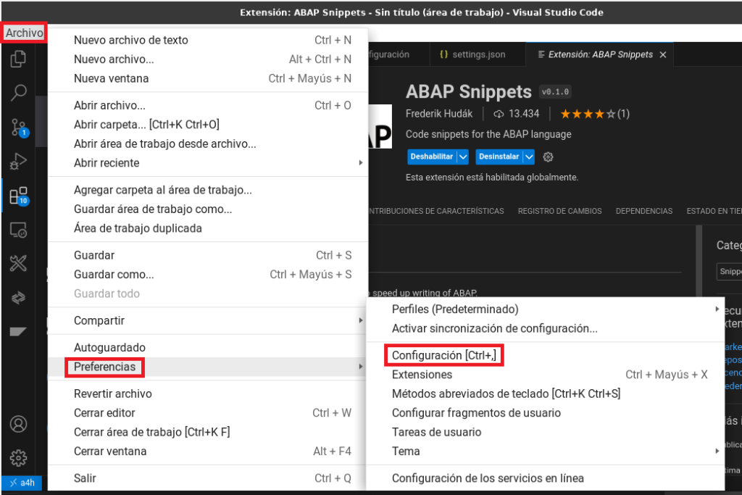This screenshot has height=495, width=742.
Task: Open Contribuciones de características tab
Action: [x=436, y=211]
